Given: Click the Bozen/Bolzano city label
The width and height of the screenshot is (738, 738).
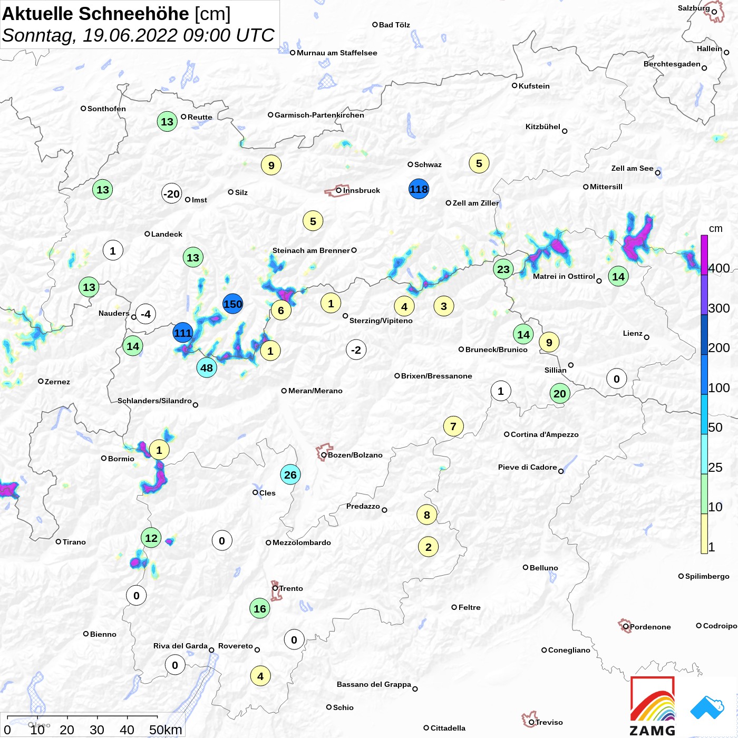Looking at the screenshot, I should click(x=355, y=455).
